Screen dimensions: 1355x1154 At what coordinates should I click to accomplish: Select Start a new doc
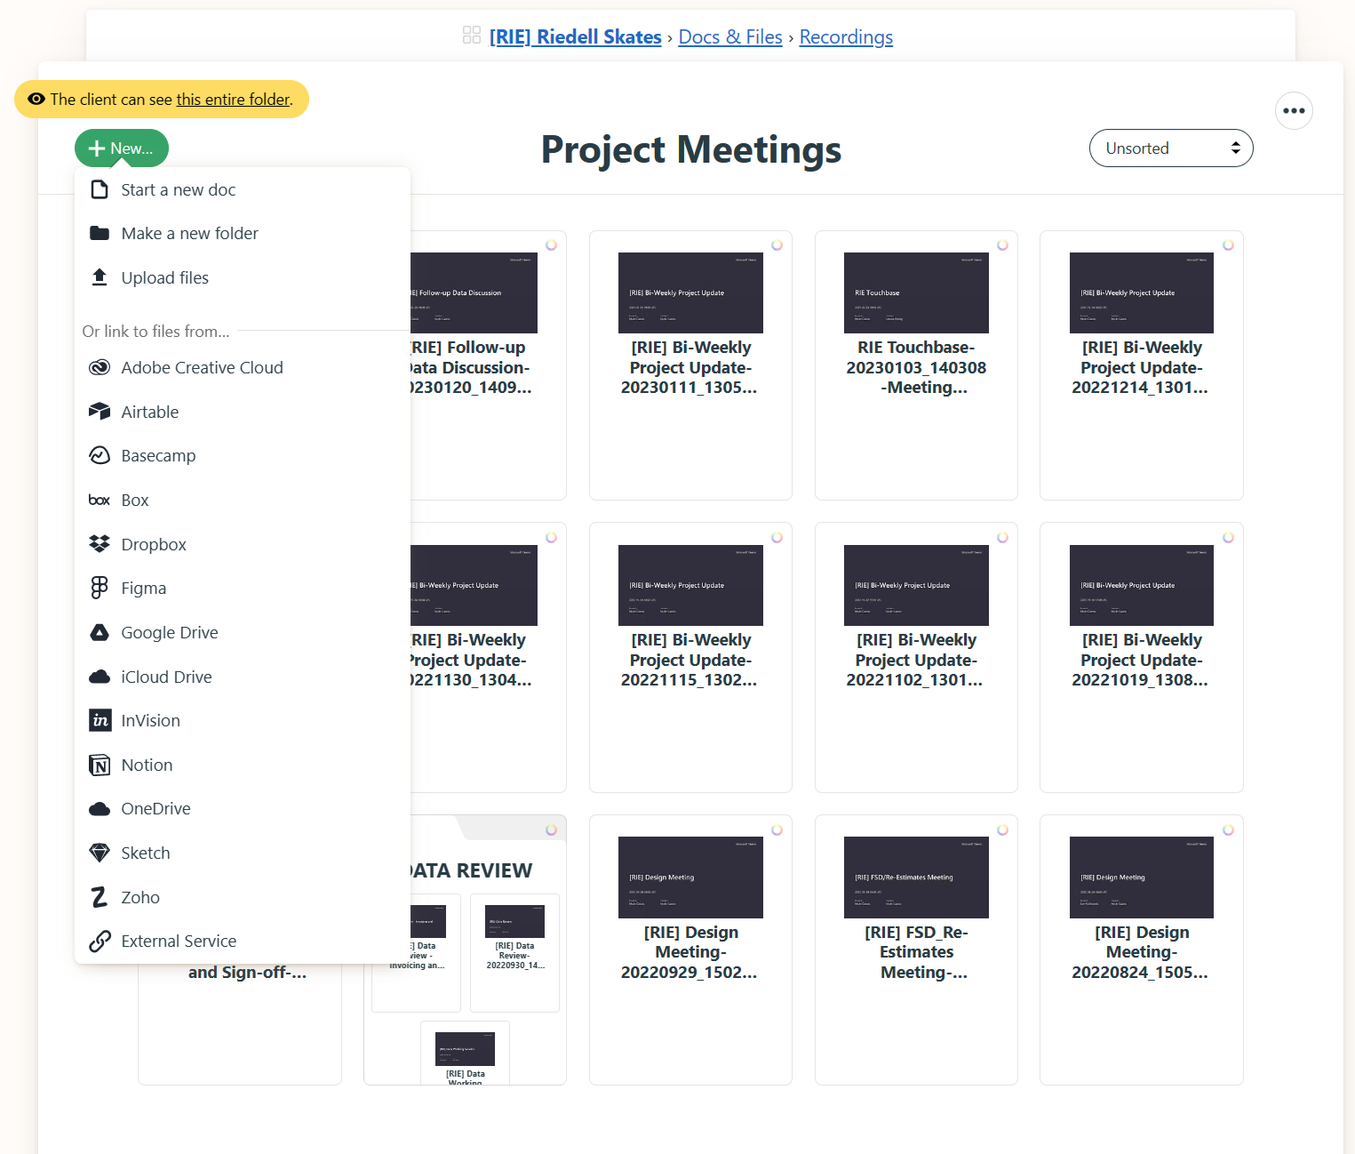(x=242, y=189)
